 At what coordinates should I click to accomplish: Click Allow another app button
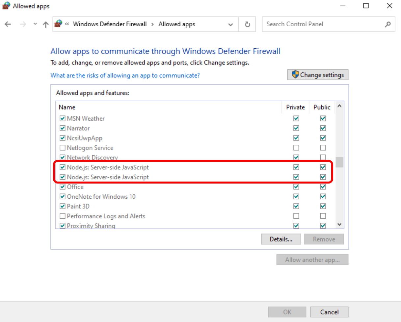[312, 260]
